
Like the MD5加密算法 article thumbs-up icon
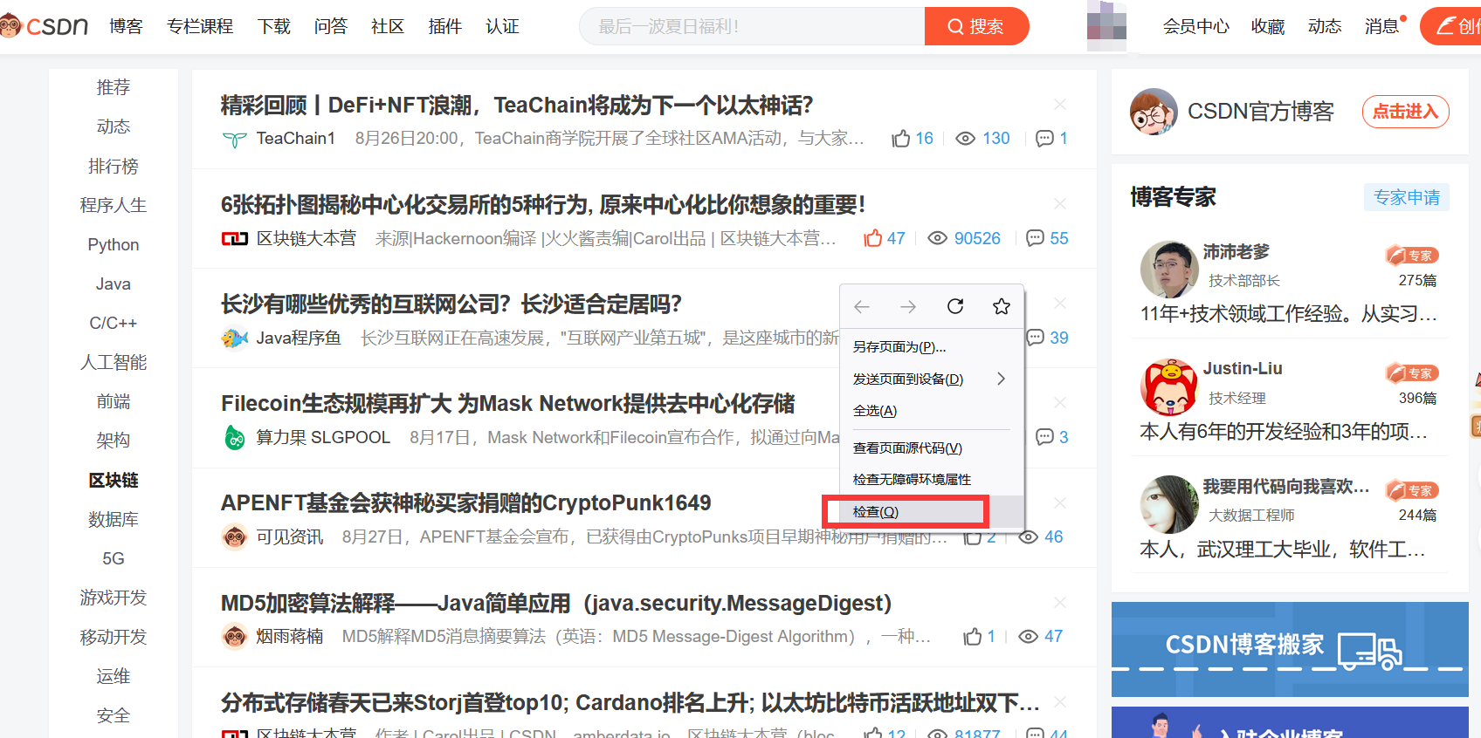click(x=973, y=636)
